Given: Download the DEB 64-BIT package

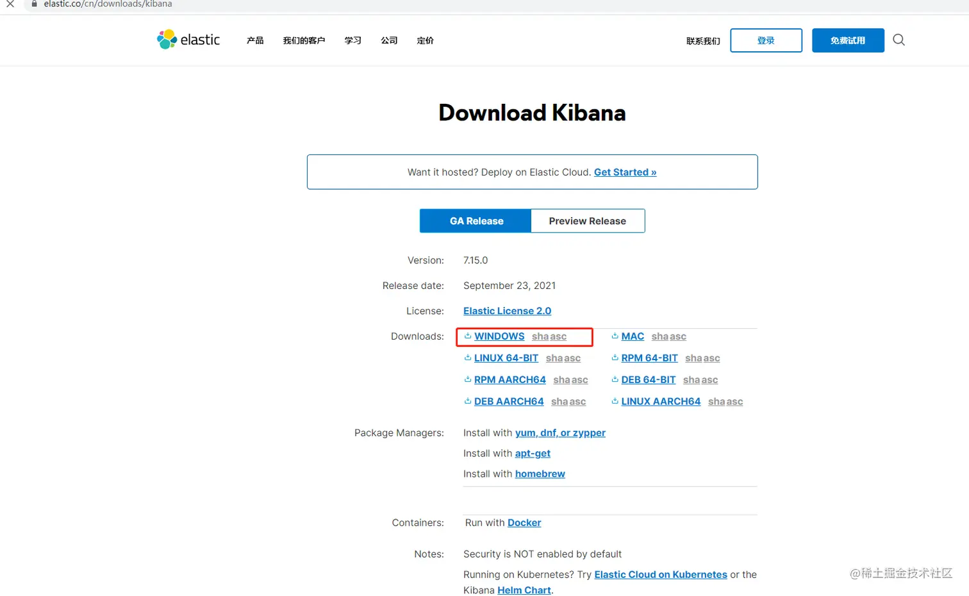Looking at the screenshot, I should (x=649, y=380).
